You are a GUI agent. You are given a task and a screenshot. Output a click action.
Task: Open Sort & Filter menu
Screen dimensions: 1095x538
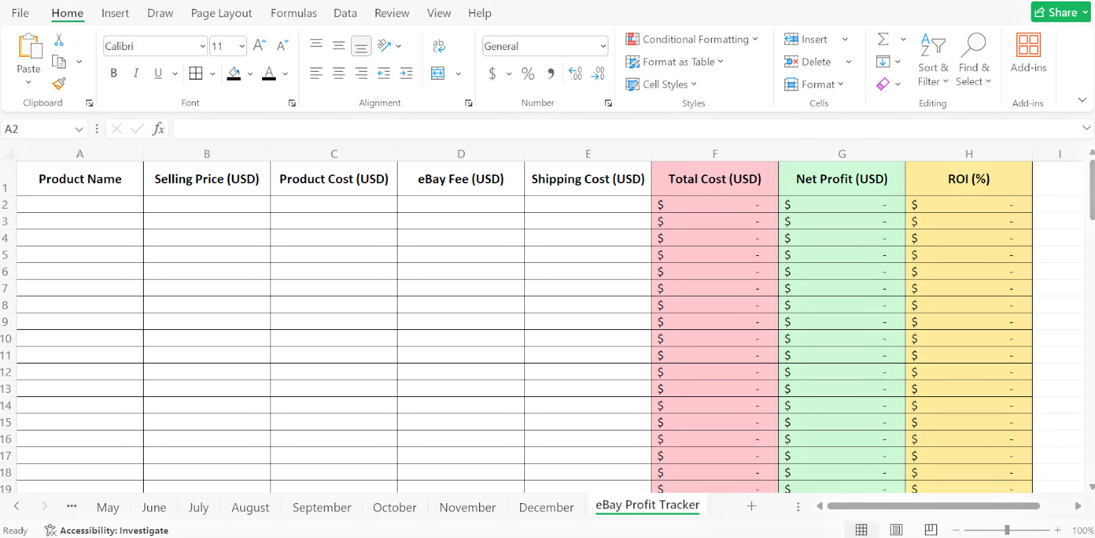coord(933,60)
